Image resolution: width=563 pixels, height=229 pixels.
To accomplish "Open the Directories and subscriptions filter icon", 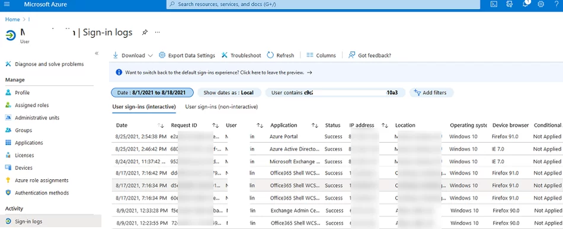I will 509,4.
